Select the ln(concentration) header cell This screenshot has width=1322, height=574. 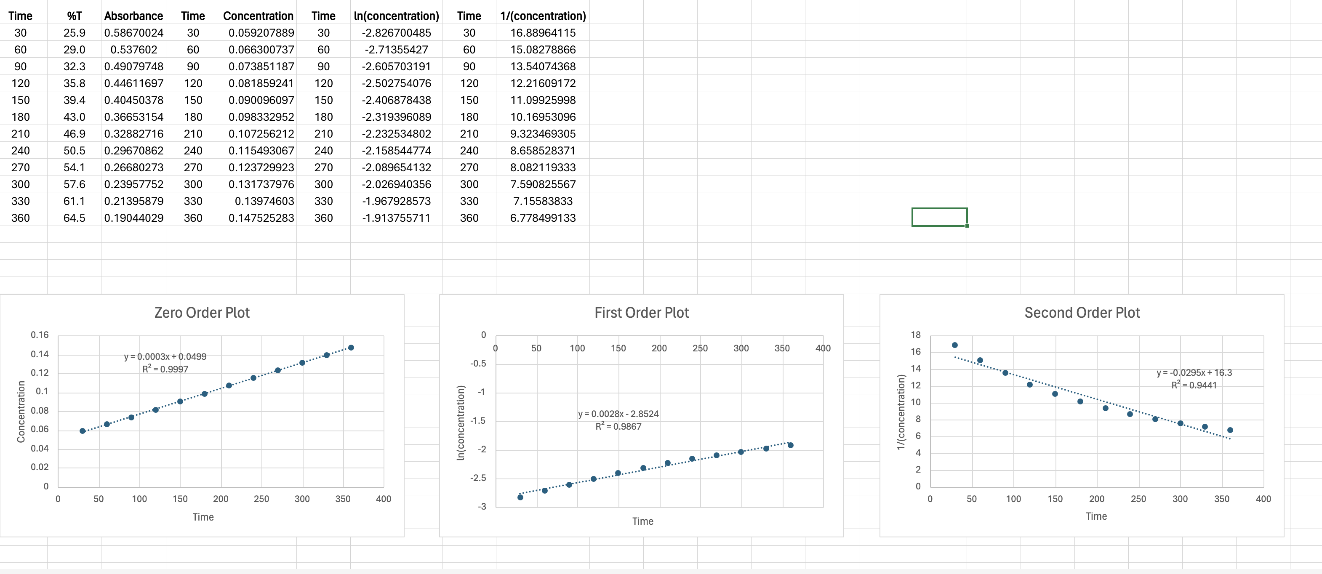[x=396, y=16]
